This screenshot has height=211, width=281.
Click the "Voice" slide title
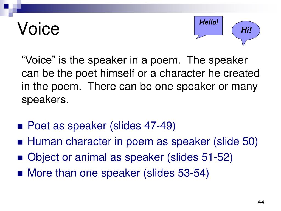[x=38, y=29]
